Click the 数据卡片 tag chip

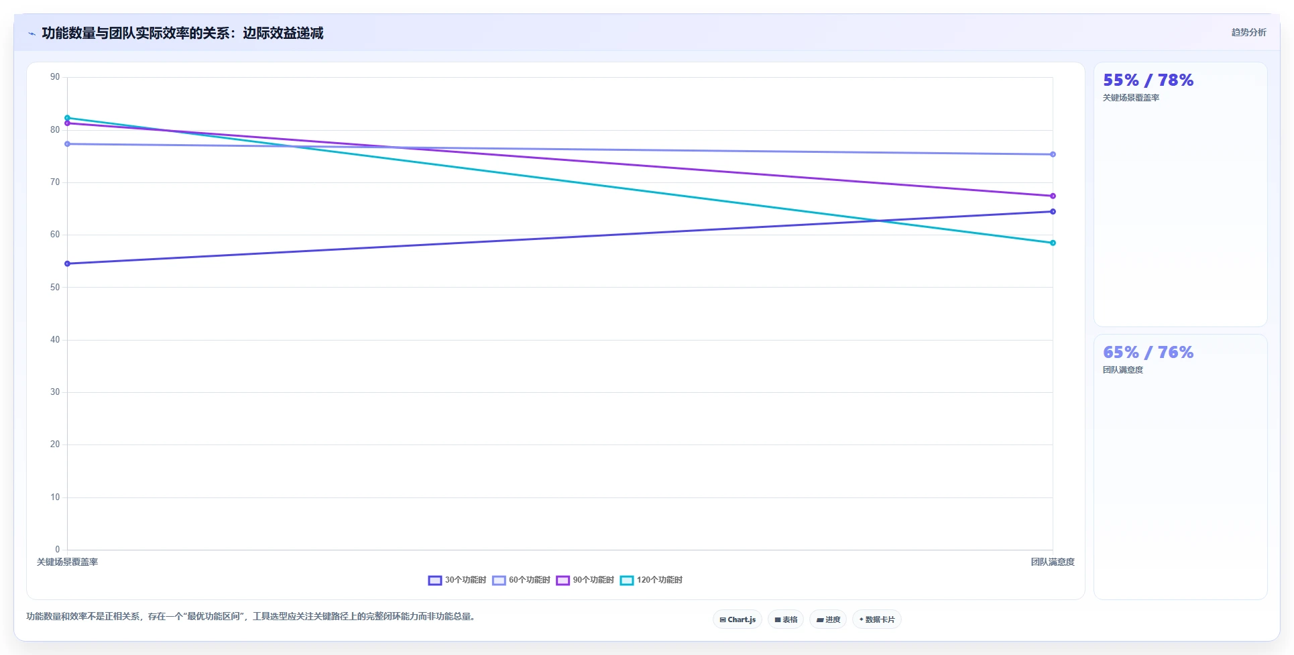pos(877,619)
